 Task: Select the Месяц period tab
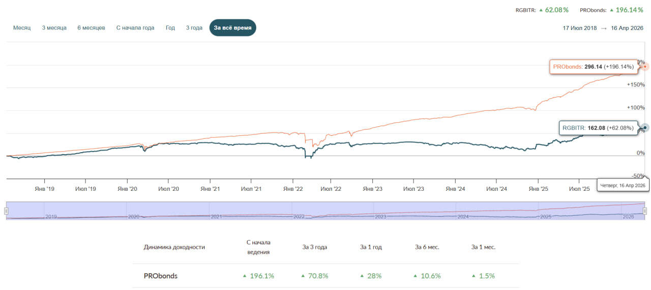click(22, 28)
